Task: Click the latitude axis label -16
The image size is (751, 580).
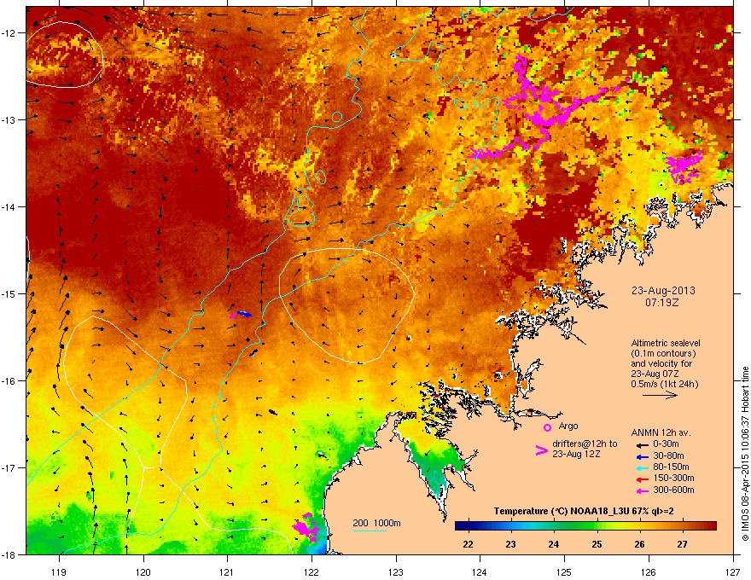Action: (x=9, y=380)
